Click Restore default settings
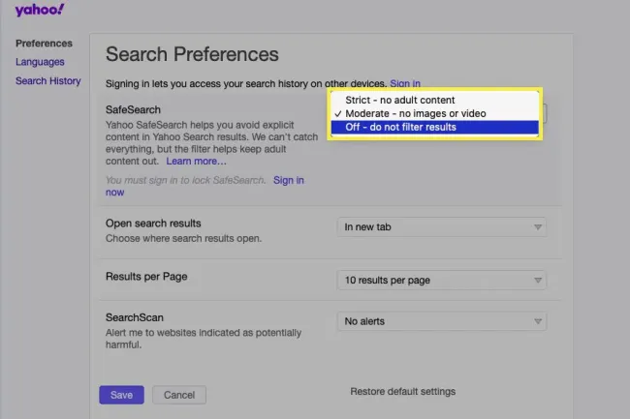 402,392
